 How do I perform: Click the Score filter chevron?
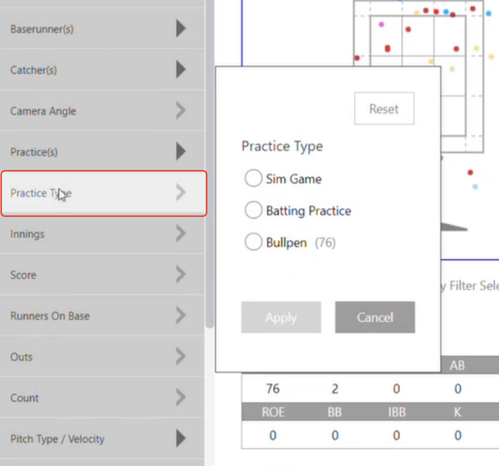point(180,275)
